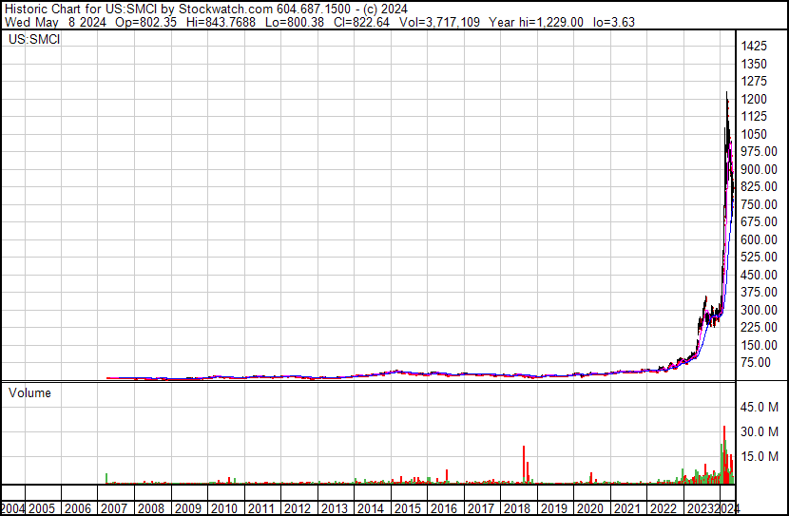Select the 2019 year label on axis
Viewport: 789px width, 516px height.
pyautogui.click(x=553, y=508)
